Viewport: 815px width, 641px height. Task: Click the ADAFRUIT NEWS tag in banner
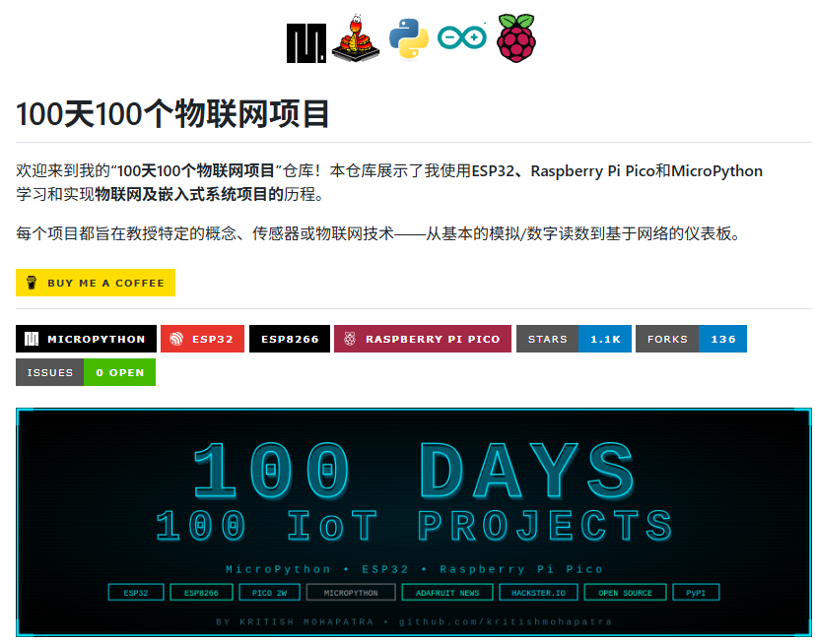(x=447, y=592)
